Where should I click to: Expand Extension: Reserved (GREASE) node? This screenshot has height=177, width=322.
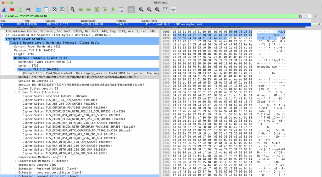click(x=15, y=169)
